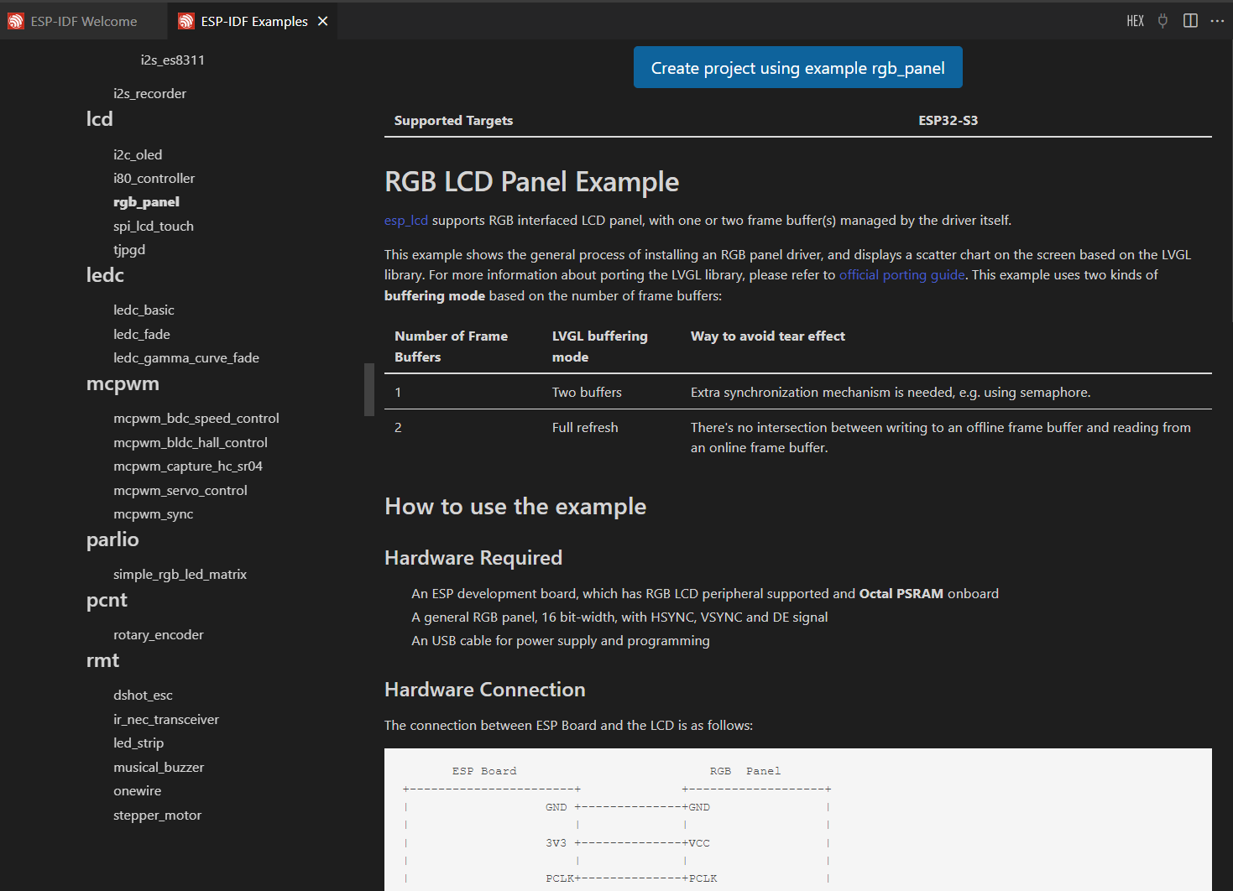Screen dimensions: 1233x891
Task: Select the i2c_oled example
Action: 138,155
